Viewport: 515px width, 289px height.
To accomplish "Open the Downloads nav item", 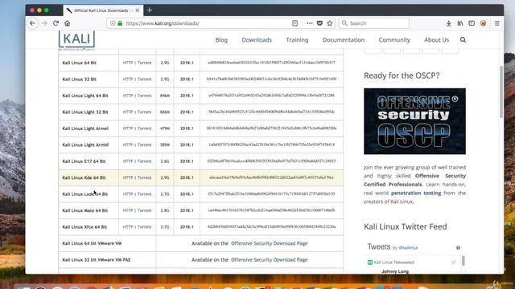I will coord(257,39).
